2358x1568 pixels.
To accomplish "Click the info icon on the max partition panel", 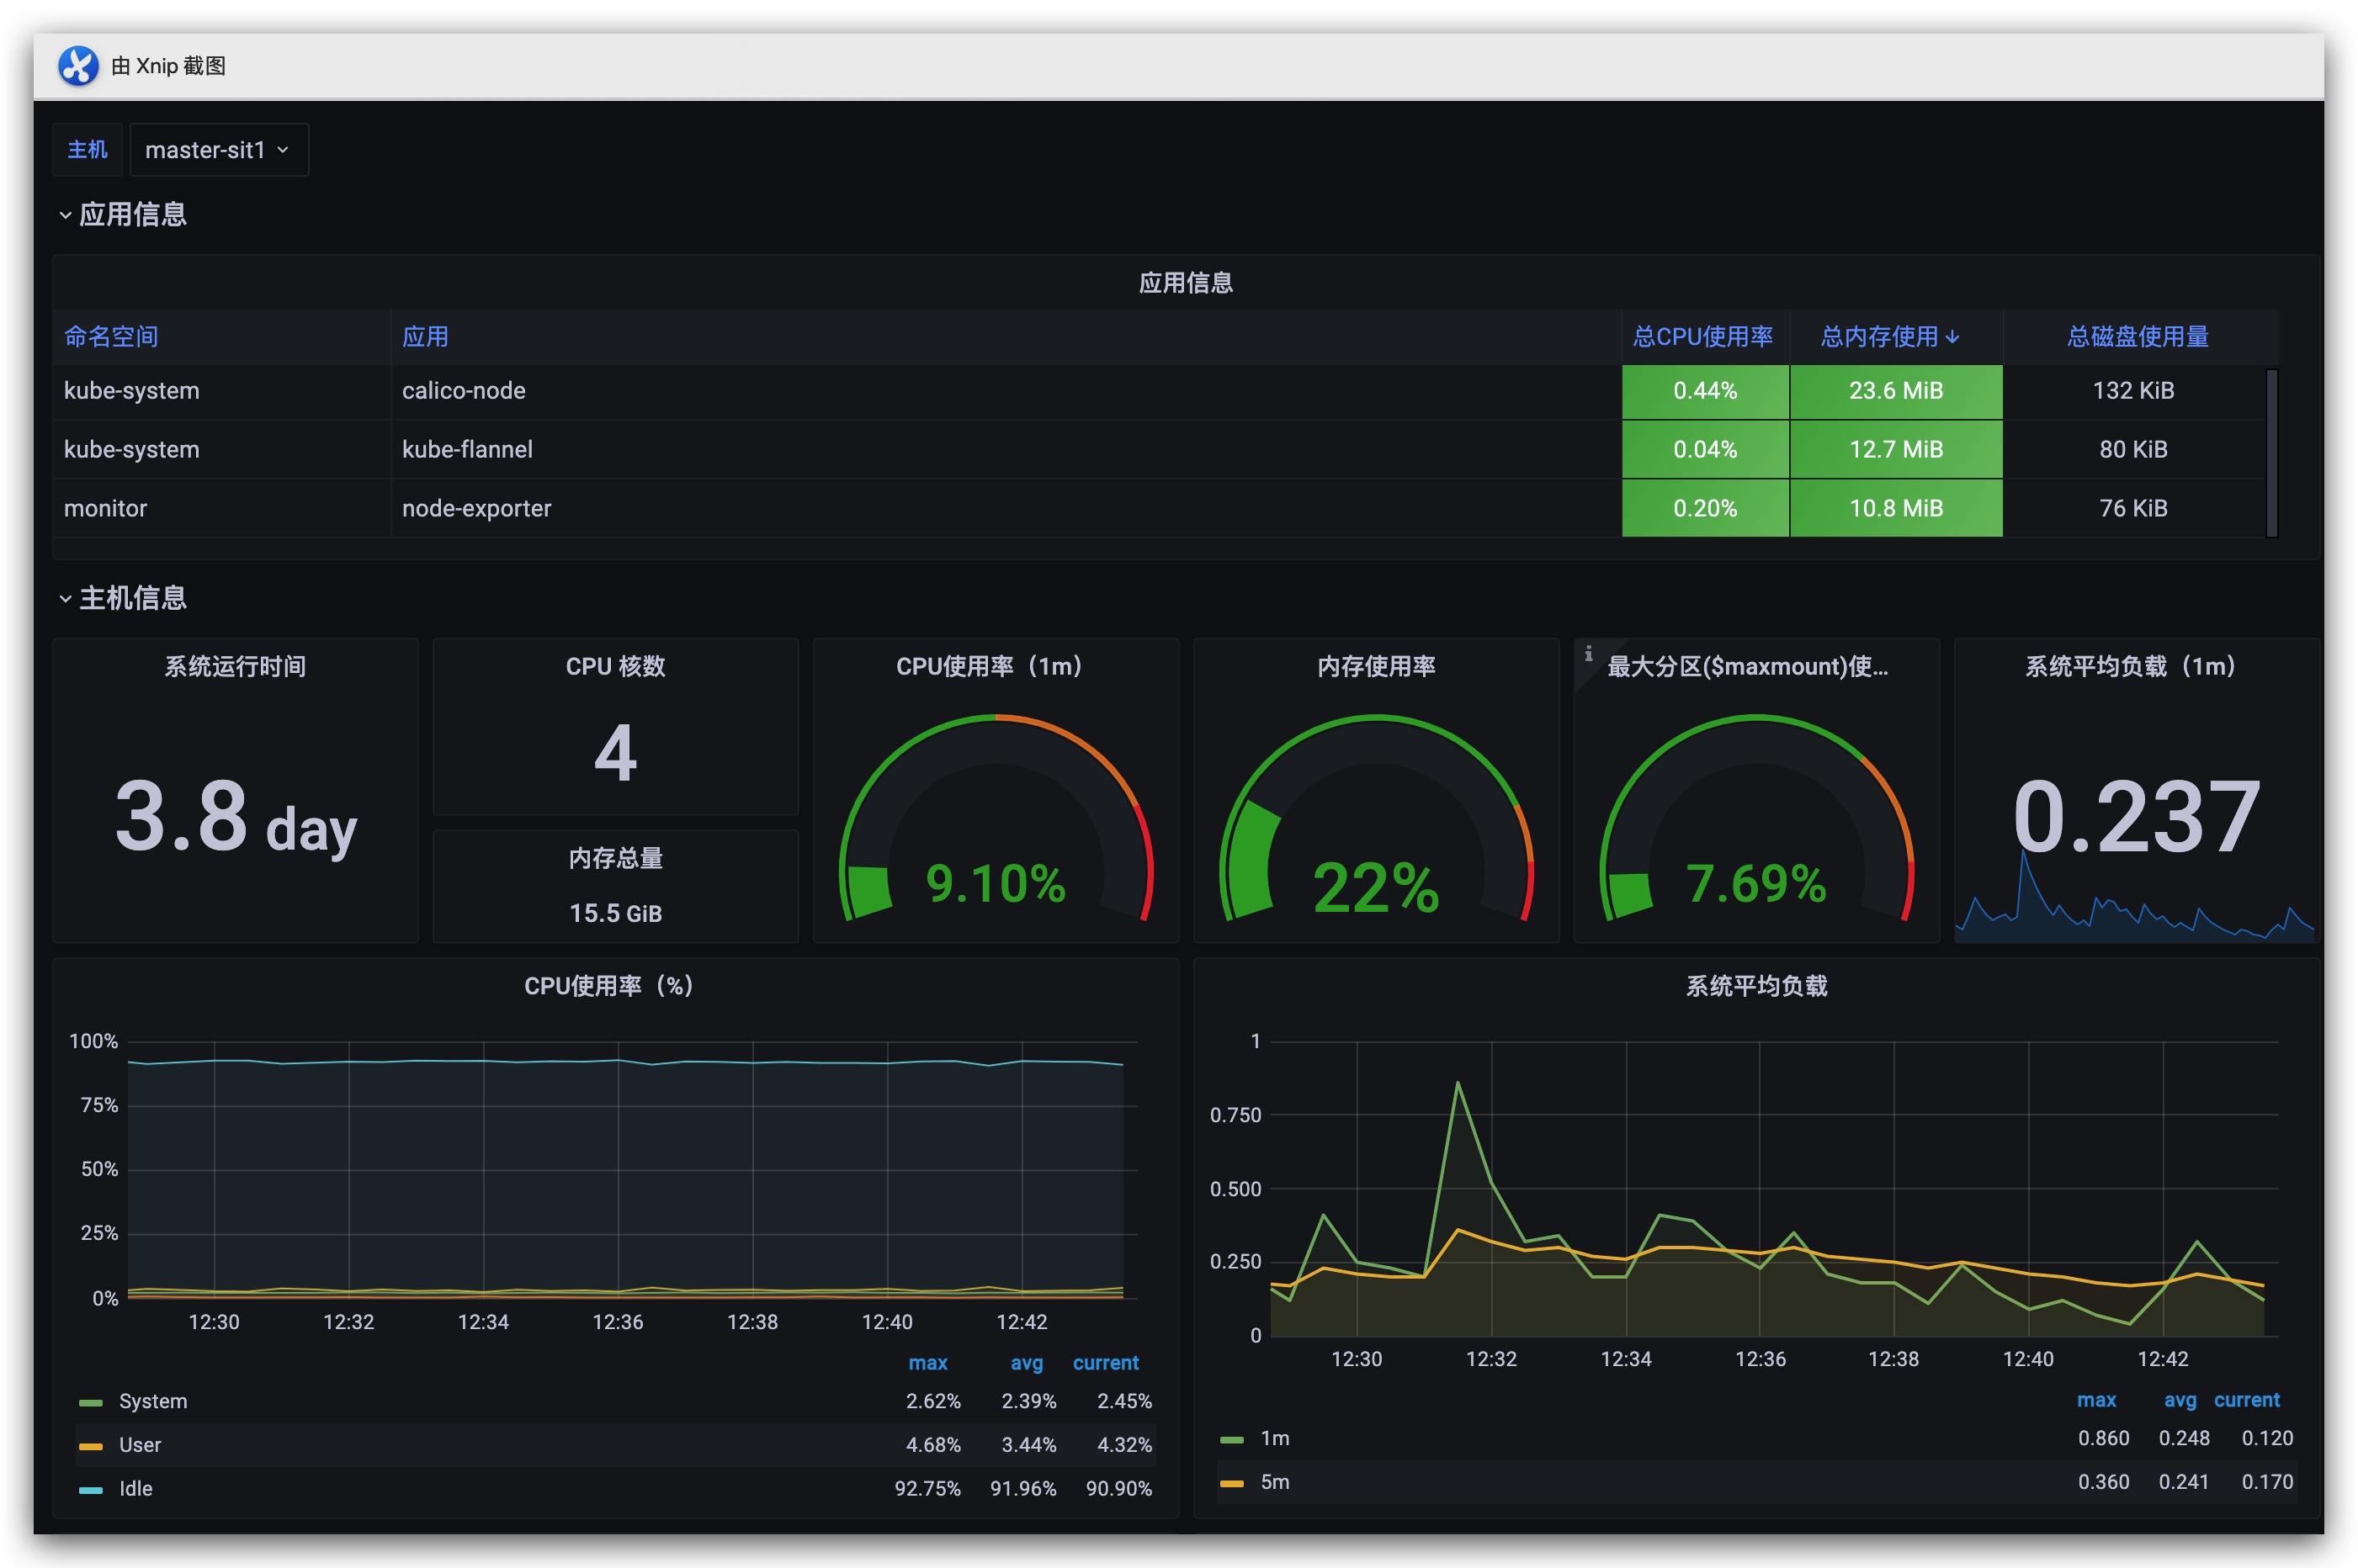I will pos(1588,653).
